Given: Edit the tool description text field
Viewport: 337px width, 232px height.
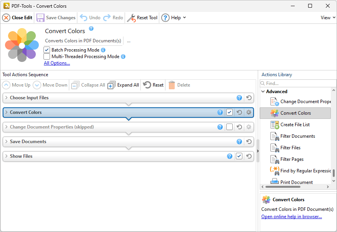Looking at the screenshot, I should pos(83,41).
